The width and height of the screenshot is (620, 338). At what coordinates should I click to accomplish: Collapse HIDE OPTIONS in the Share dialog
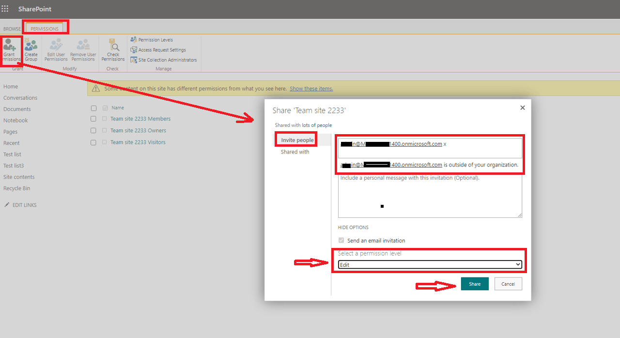(353, 227)
